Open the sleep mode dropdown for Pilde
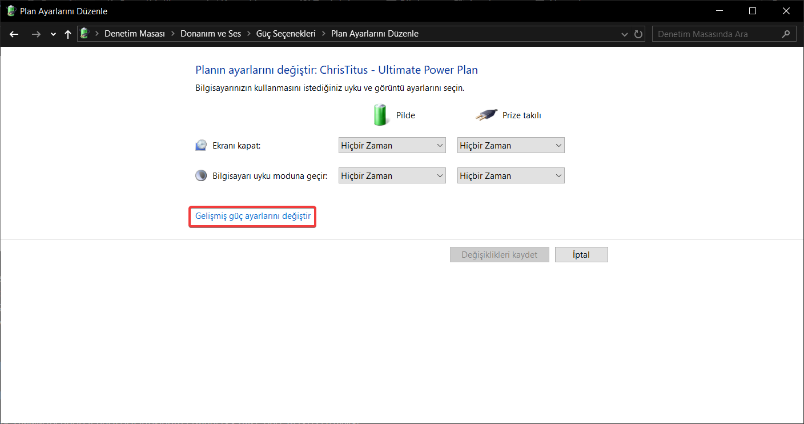Screen dimensions: 804x424 [392, 175]
